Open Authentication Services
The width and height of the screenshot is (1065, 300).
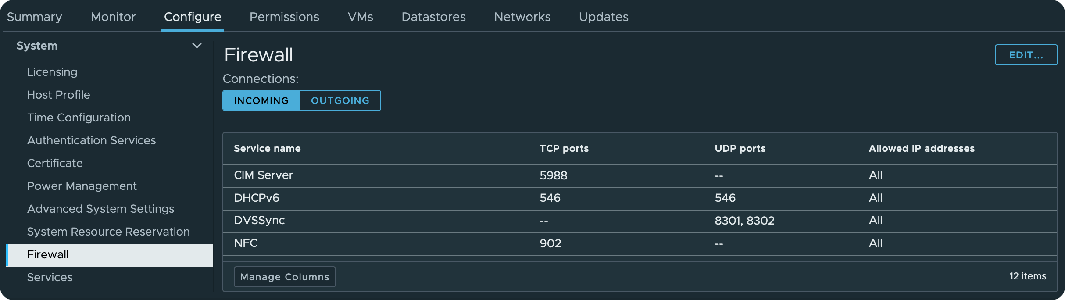[91, 140]
